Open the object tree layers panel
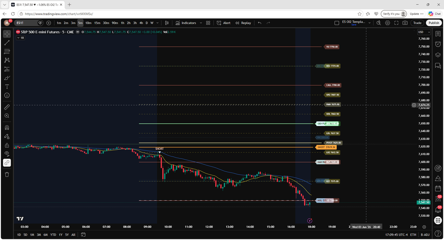The image size is (444, 240). tap(438, 55)
